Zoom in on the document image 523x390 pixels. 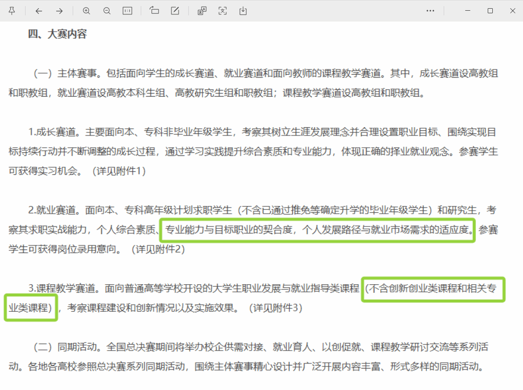(x=86, y=11)
